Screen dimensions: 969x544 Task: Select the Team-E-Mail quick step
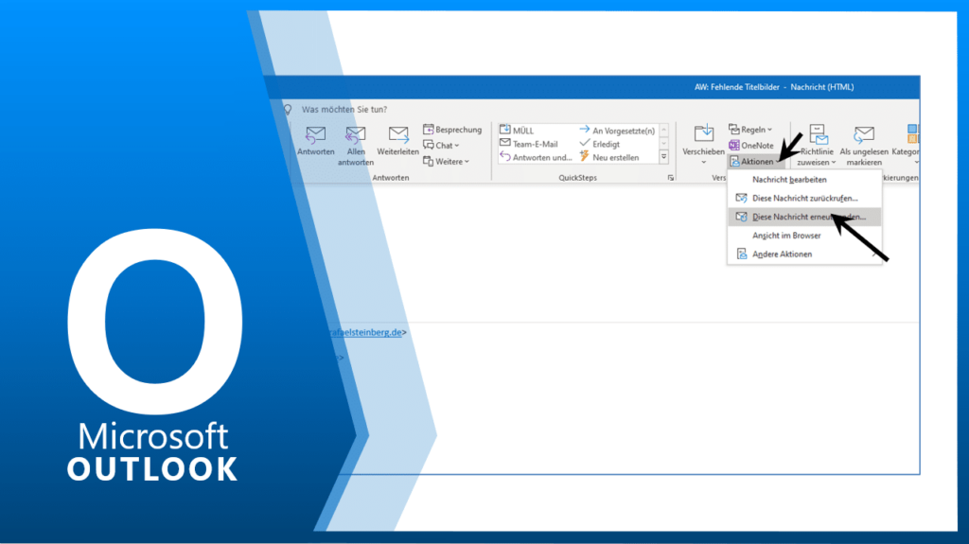tap(529, 144)
